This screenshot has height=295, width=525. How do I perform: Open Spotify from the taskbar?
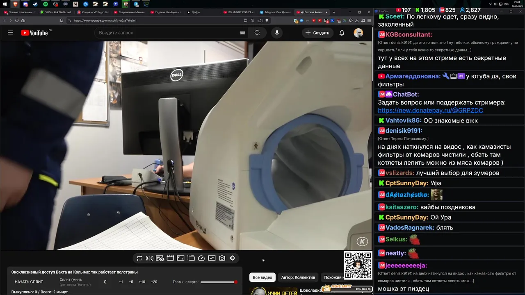point(45,4)
